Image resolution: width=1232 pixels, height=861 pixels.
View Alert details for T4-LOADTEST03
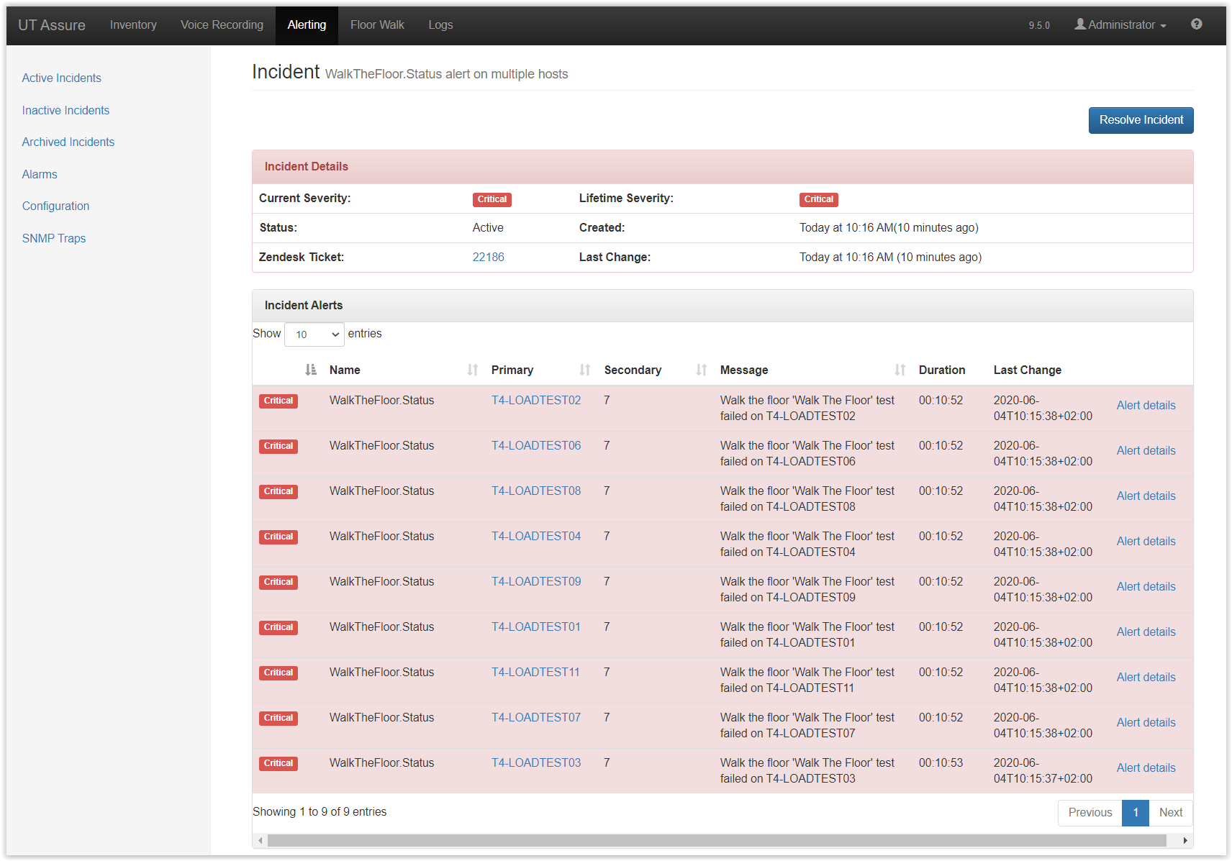pos(1146,767)
